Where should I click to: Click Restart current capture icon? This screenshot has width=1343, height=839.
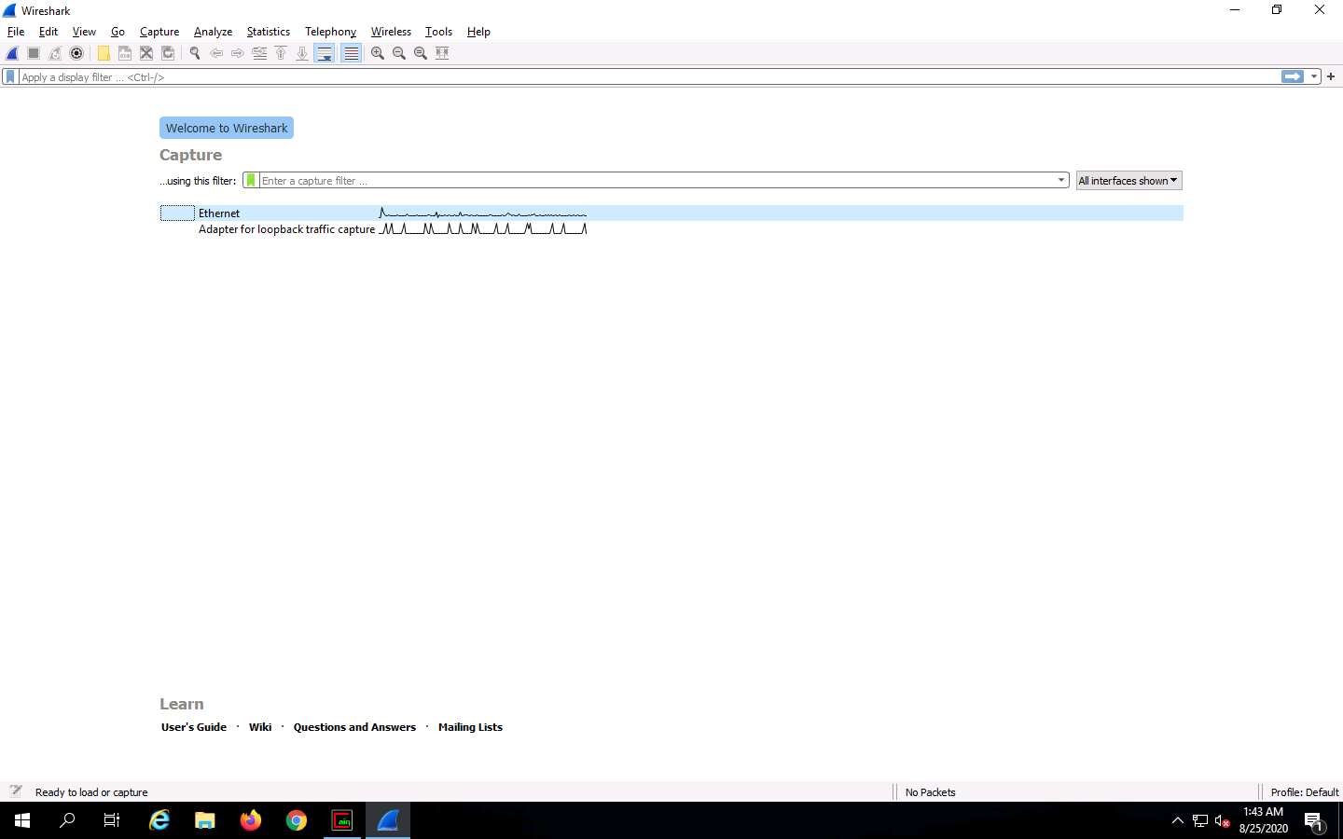[55, 53]
